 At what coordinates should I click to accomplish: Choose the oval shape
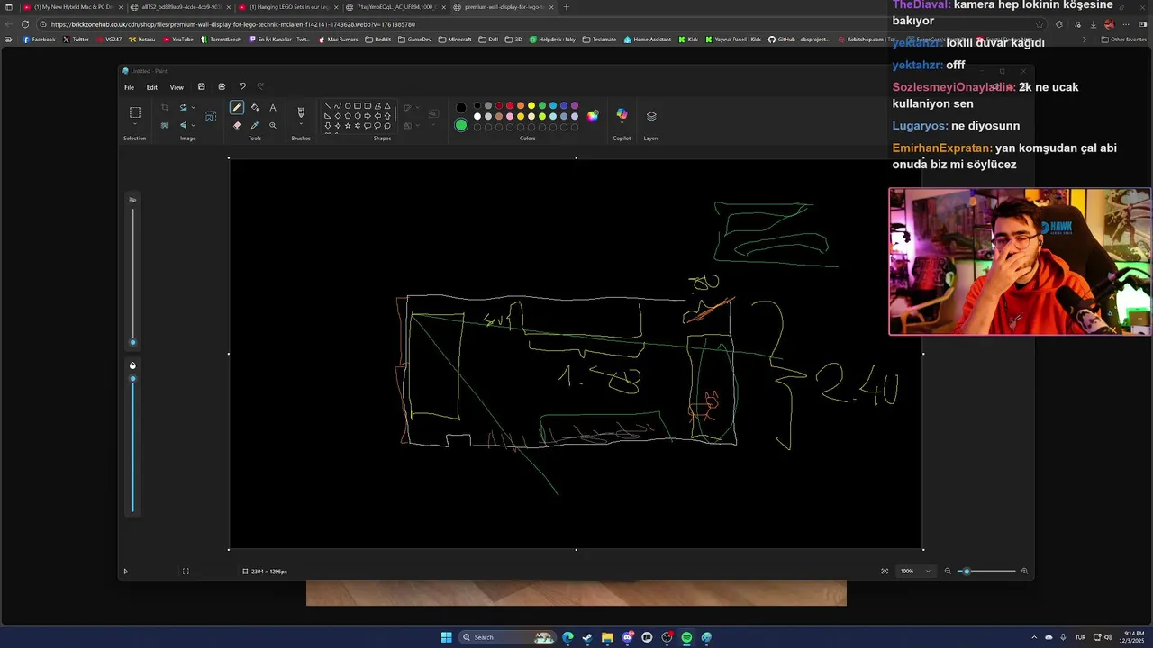pyautogui.click(x=348, y=106)
